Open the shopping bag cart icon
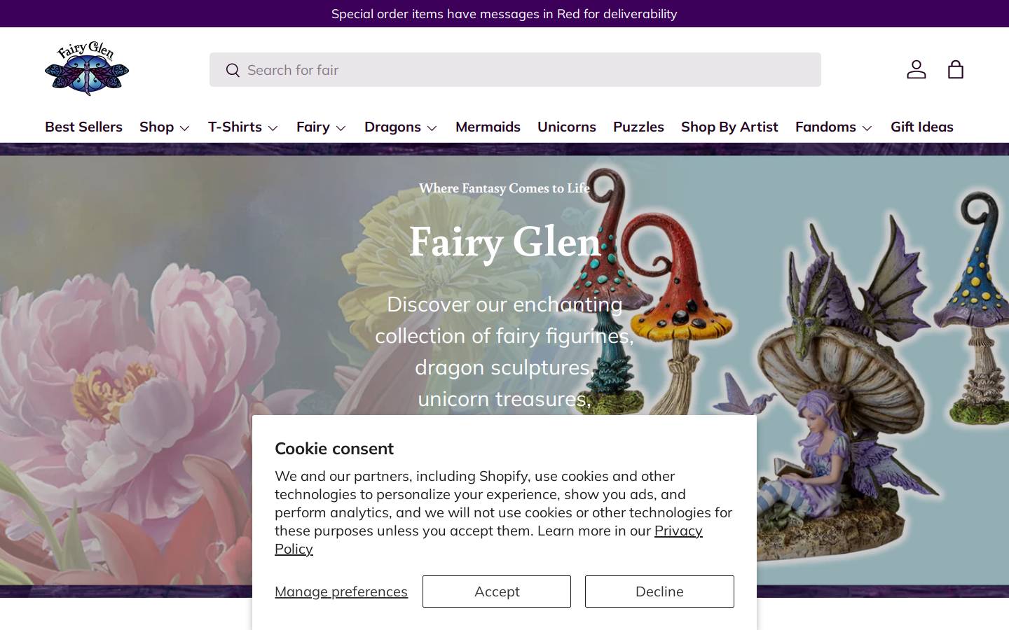Screen dimensions: 1009x630 click(x=955, y=69)
